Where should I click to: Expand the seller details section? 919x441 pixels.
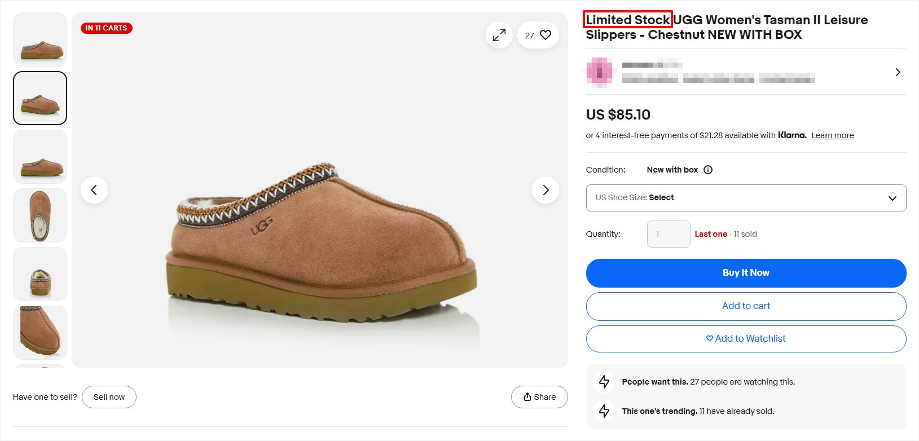898,72
